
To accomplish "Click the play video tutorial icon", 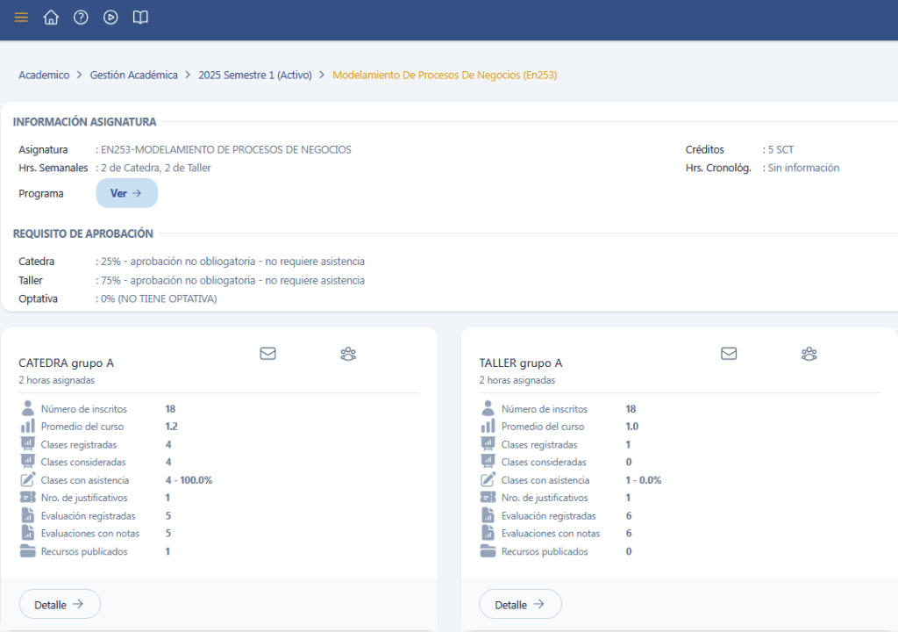I will (x=110, y=18).
